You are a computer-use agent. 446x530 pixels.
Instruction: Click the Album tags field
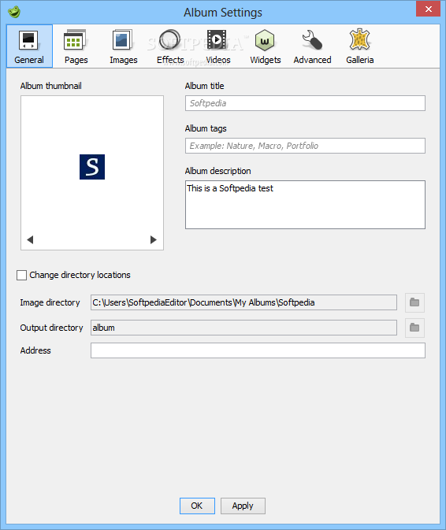click(305, 146)
